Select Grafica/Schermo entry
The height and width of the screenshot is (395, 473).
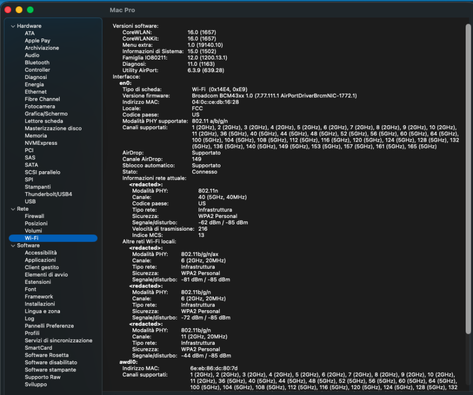[x=46, y=114]
